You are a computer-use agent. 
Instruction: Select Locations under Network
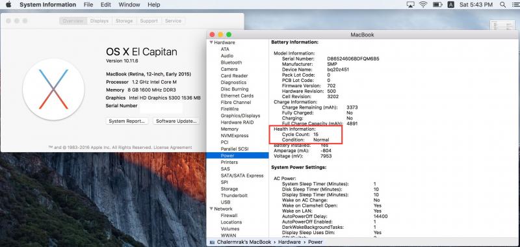tap(231, 222)
